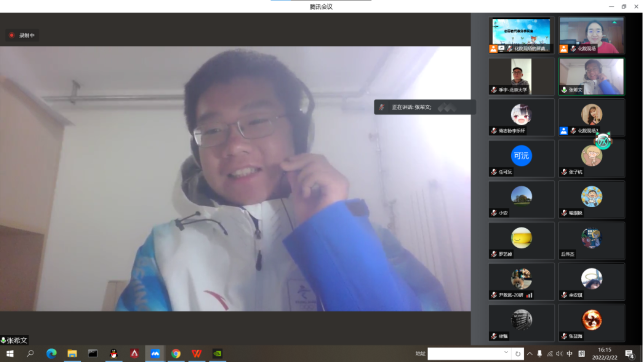This screenshot has width=643, height=362.
Task: Unmute 季宇-北京大学's microphone
Action: [494, 89]
